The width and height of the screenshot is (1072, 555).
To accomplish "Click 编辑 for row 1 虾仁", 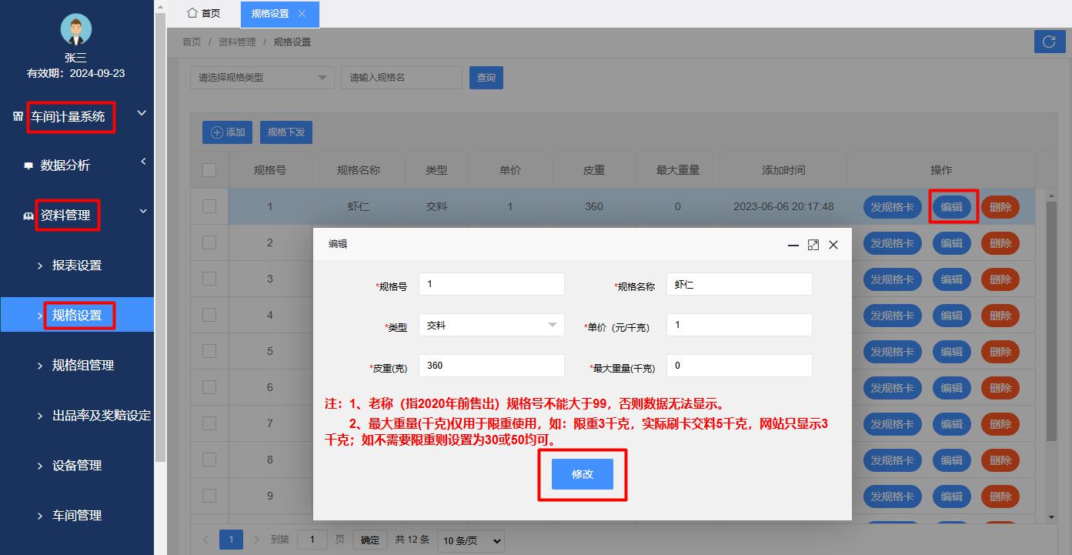I will [952, 207].
